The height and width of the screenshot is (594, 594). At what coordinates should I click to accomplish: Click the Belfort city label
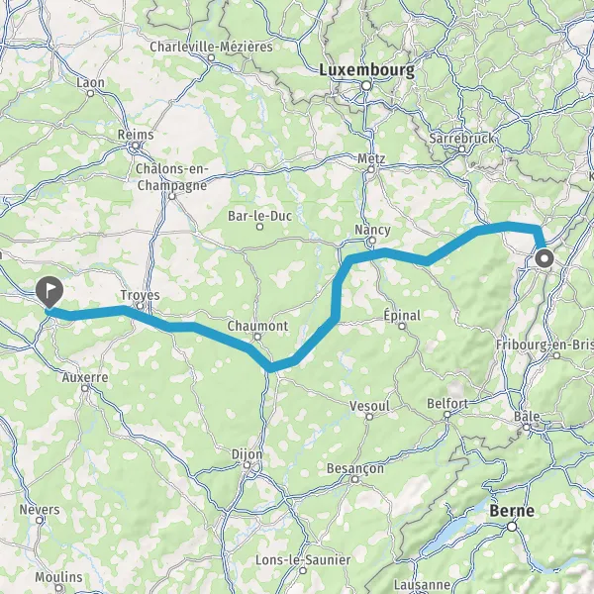447,404
